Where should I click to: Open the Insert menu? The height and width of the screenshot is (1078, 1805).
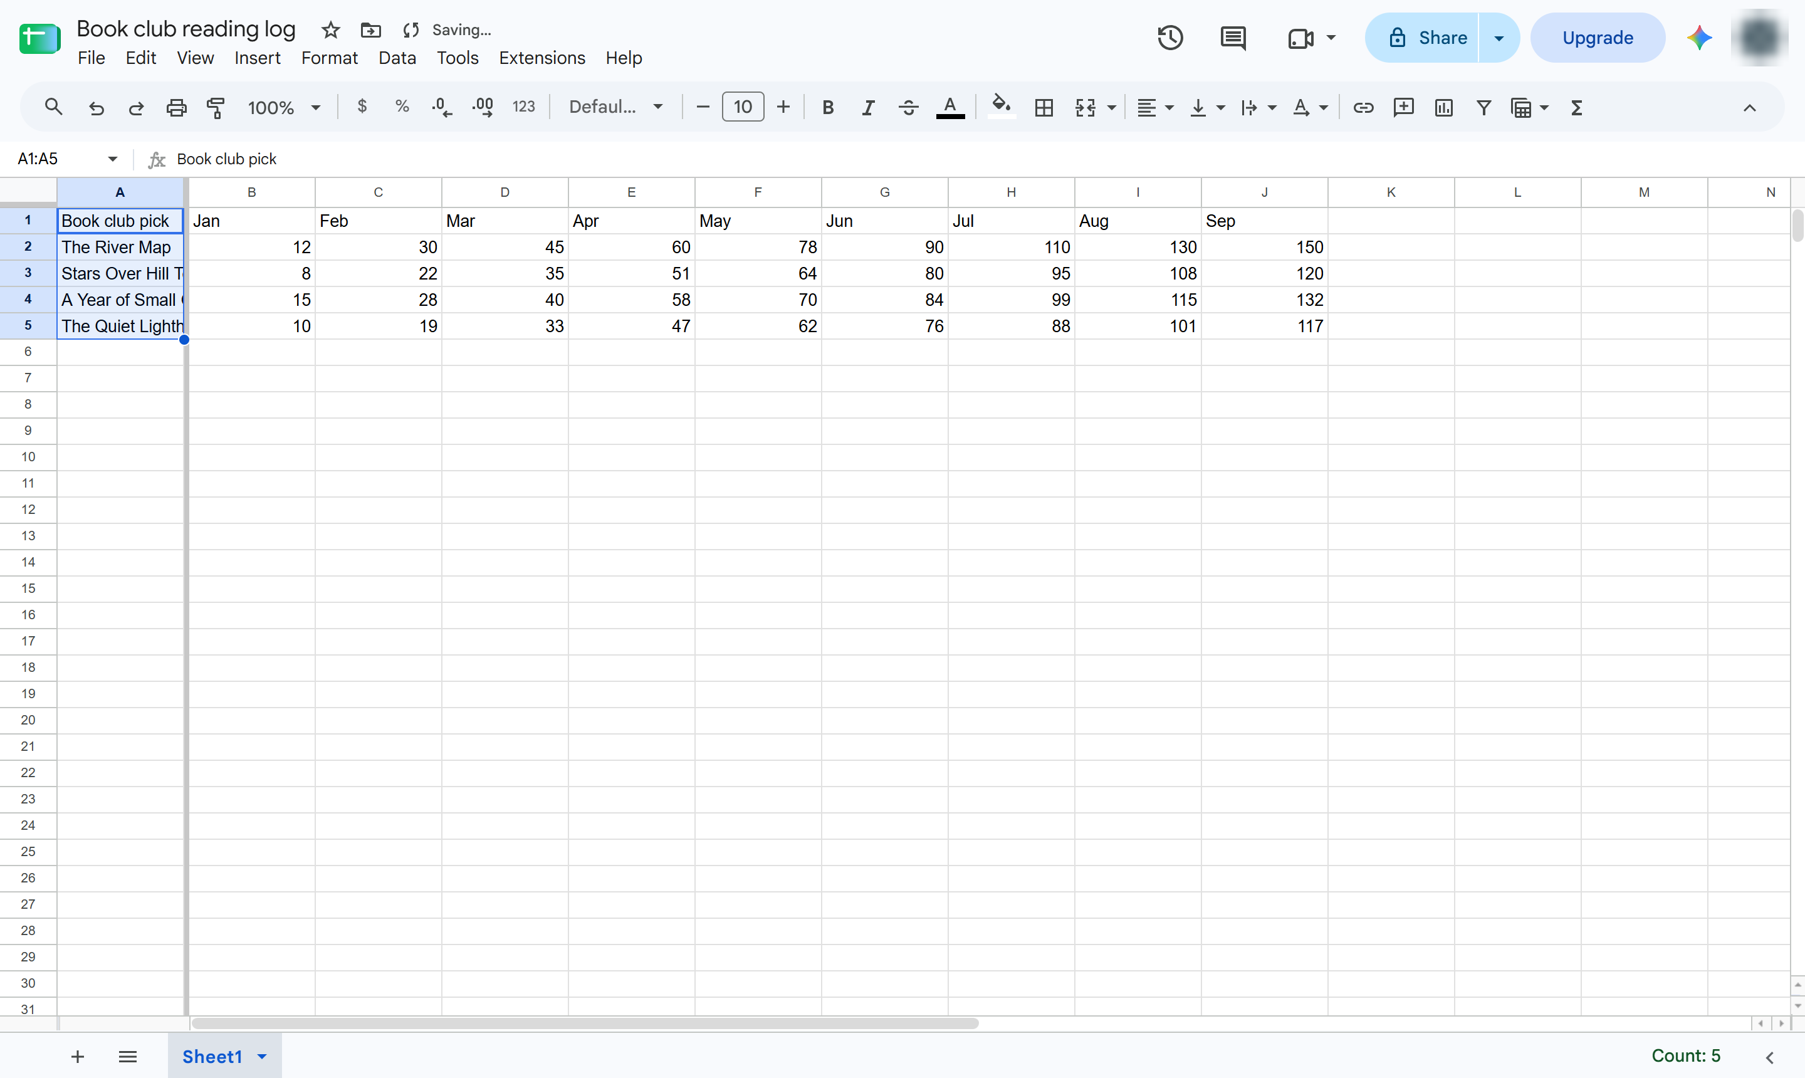pos(257,58)
